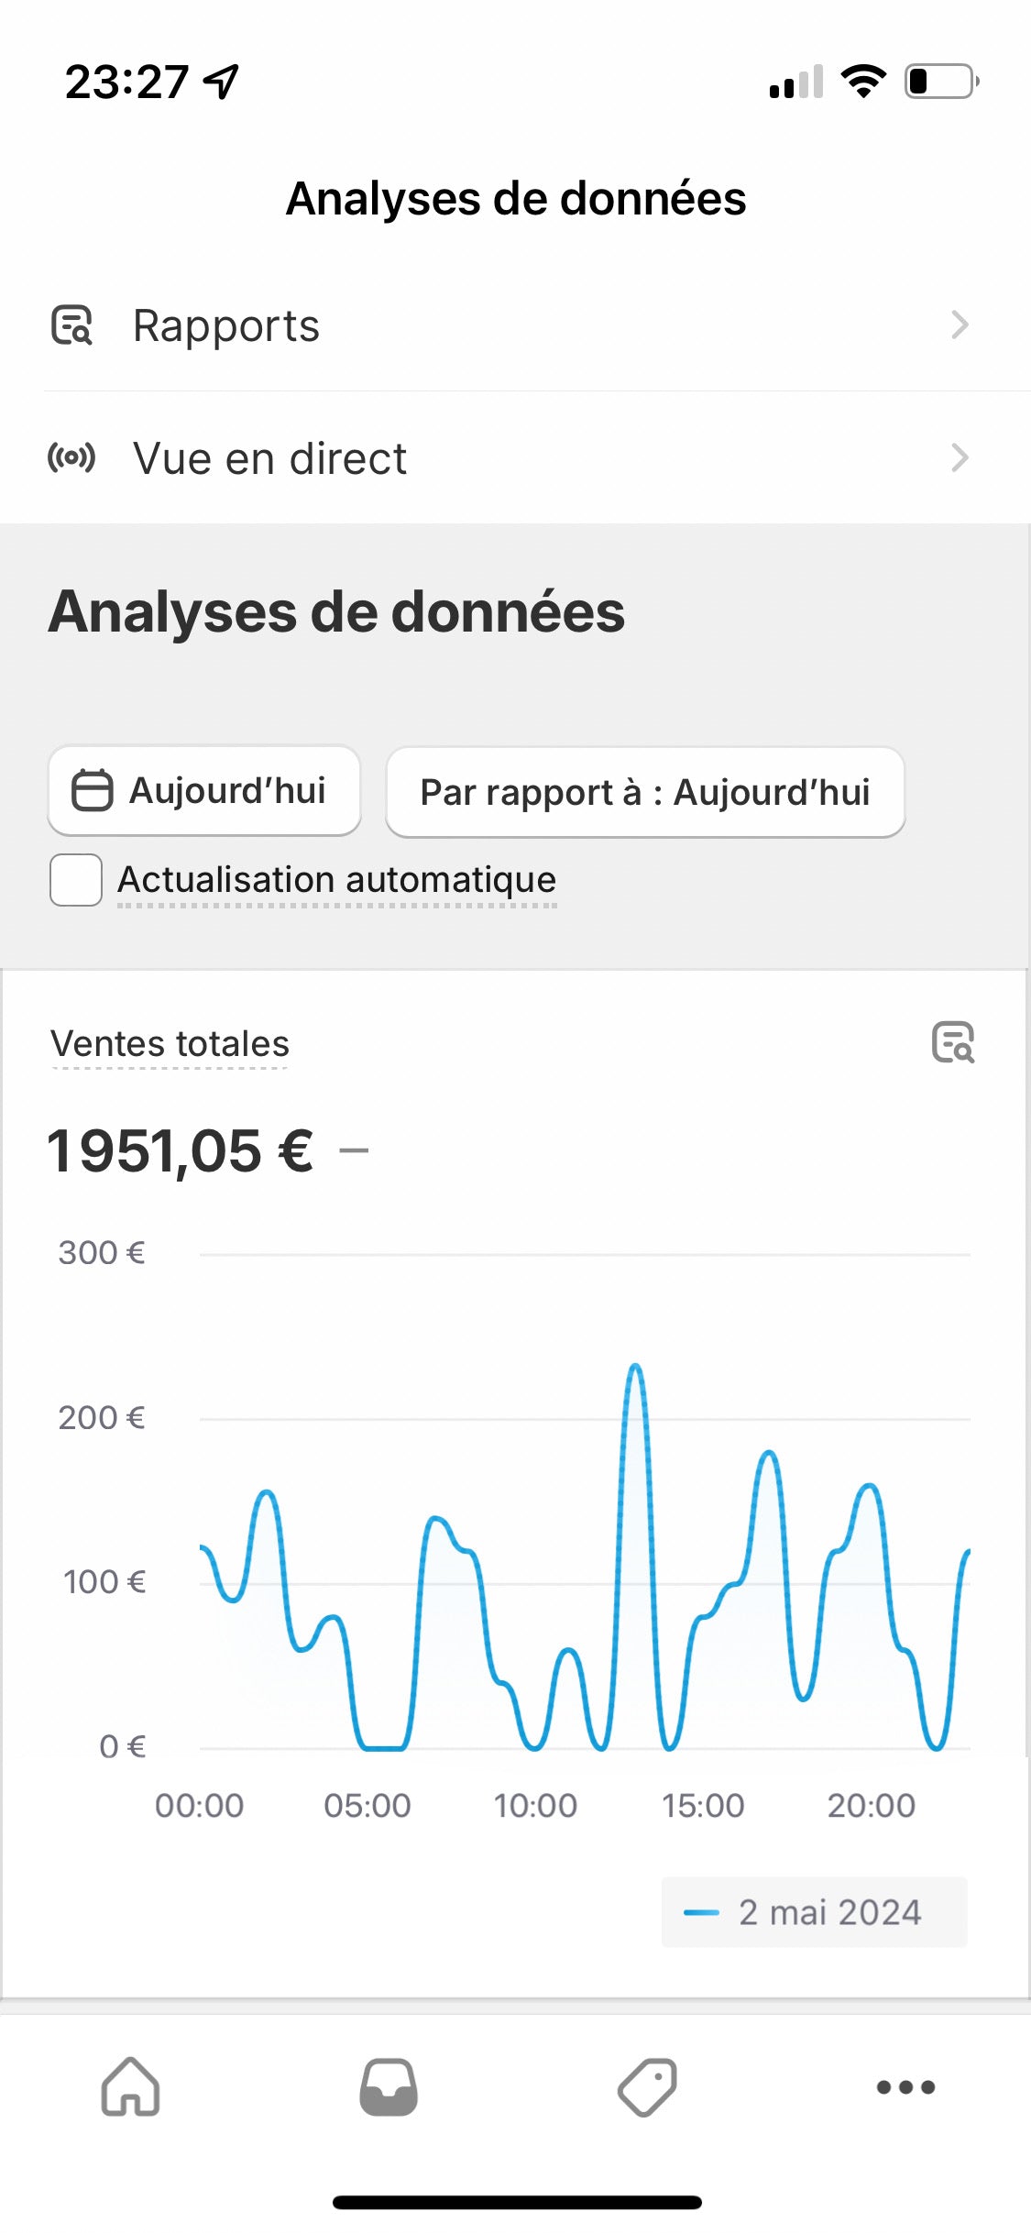Open the Rapports menu entry

point(225,325)
